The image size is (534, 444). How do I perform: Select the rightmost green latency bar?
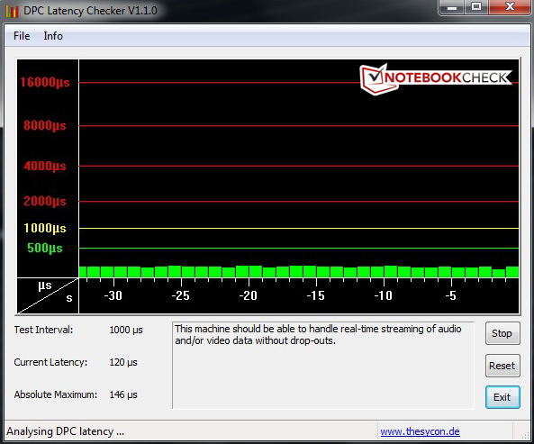pos(512,272)
